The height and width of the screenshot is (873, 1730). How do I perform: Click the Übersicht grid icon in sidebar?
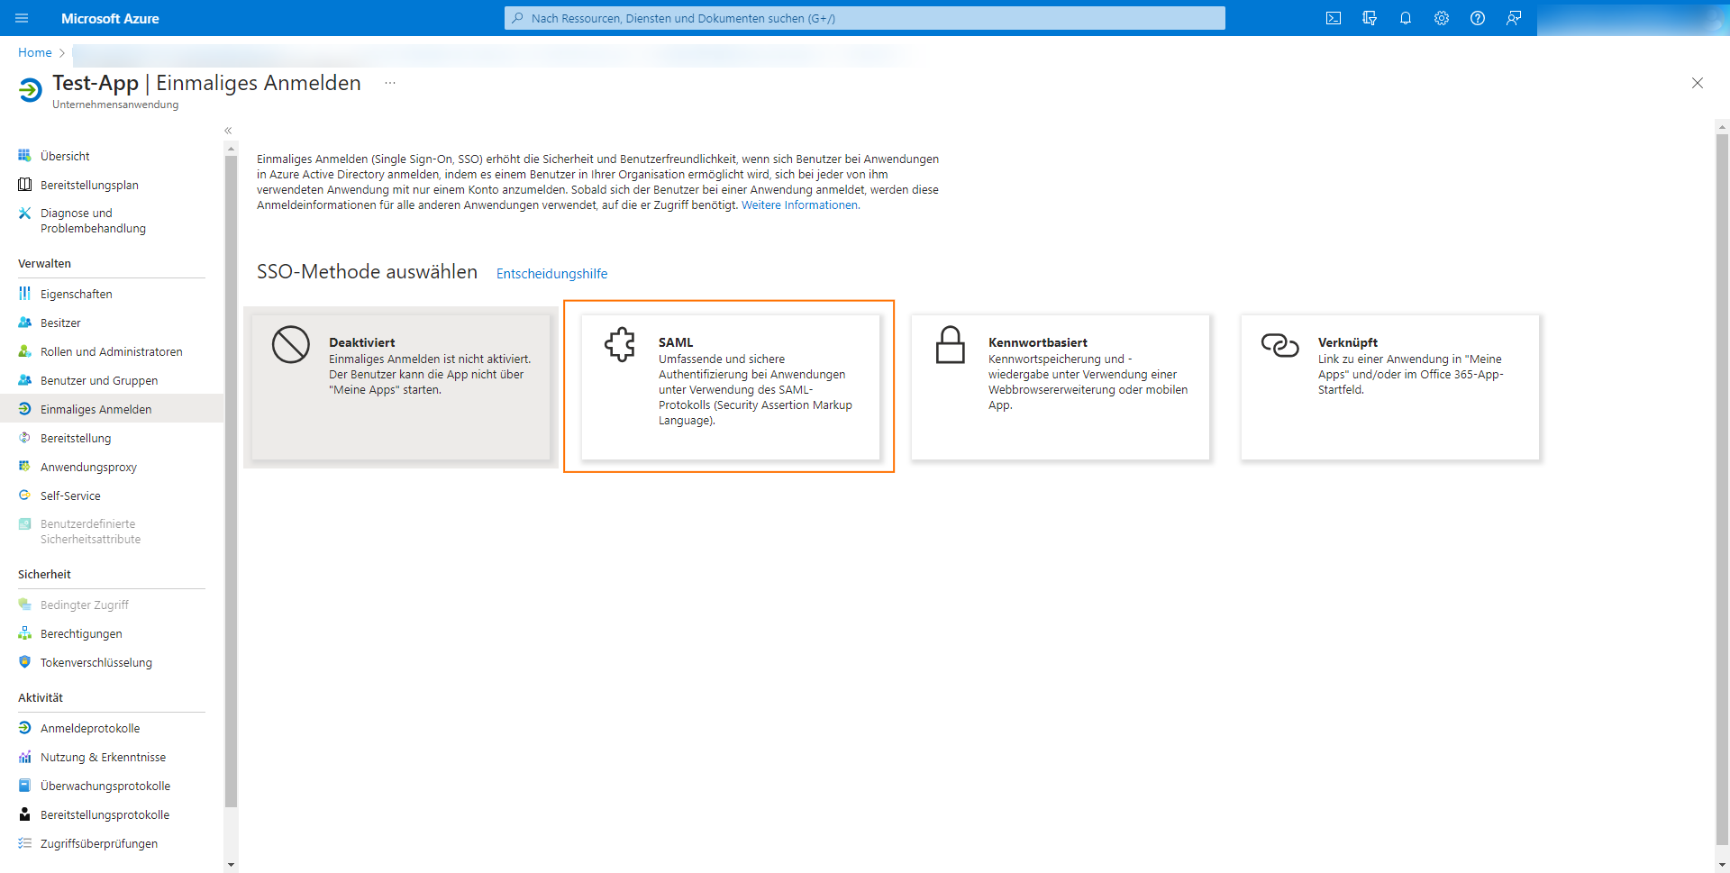tap(24, 156)
